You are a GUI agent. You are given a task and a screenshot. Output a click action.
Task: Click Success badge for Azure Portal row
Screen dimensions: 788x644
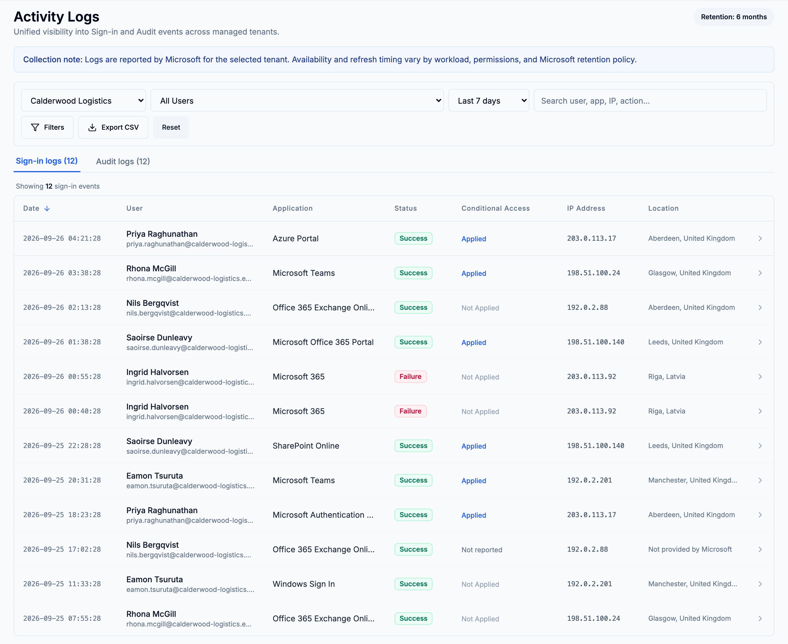pos(414,238)
